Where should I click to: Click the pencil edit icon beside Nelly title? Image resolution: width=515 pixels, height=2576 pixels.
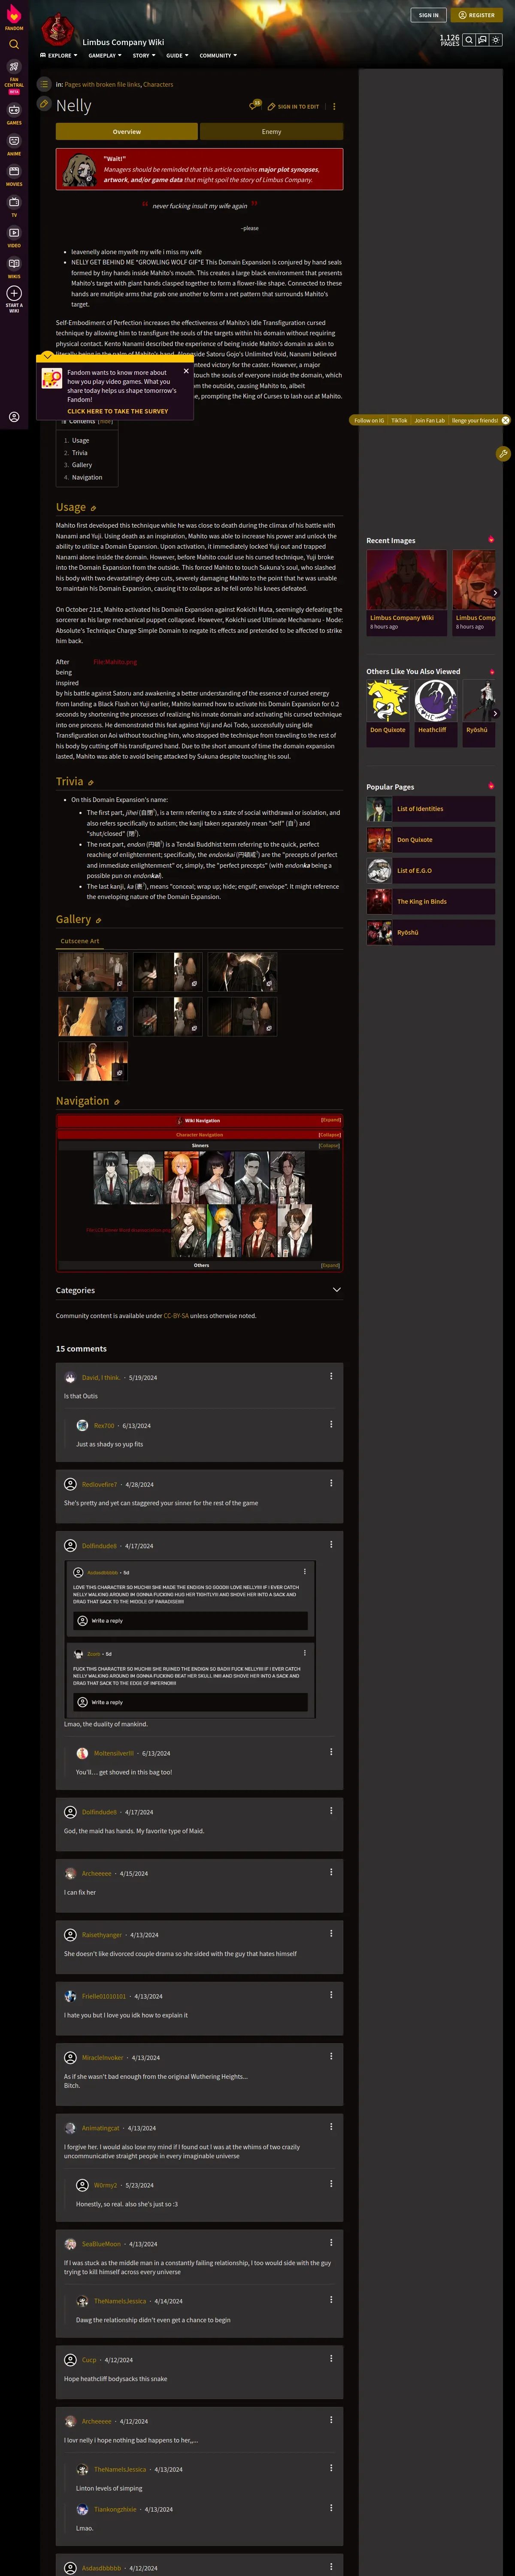click(44, 104)
